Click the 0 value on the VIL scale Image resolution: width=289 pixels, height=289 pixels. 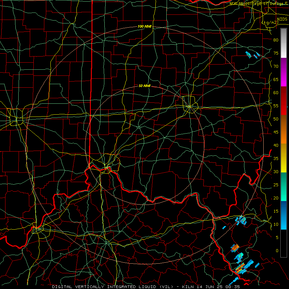[x=277, y=251]
